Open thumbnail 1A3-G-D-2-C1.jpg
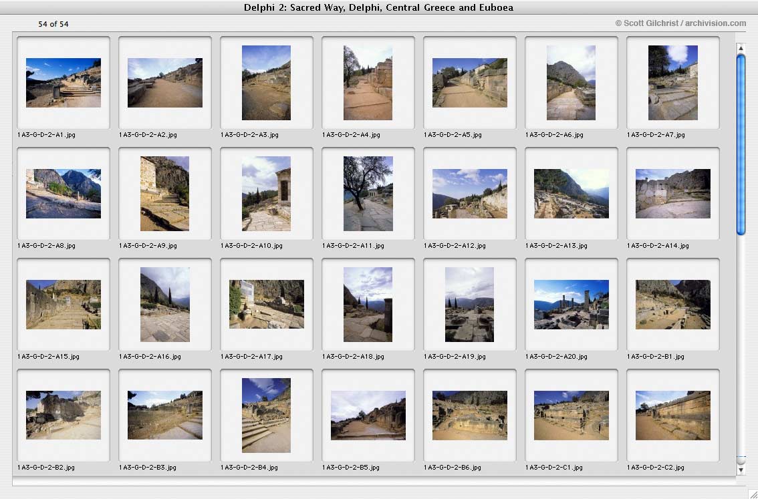This screenshot has width=758, height=499. pyautogui.click(x=572, y=415)
